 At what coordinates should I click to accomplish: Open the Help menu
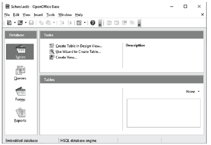[79, 15]
